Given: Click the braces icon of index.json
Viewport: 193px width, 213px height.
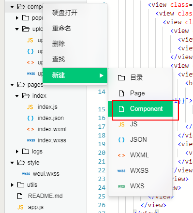Looking at the screenshot, I should 30,118.
